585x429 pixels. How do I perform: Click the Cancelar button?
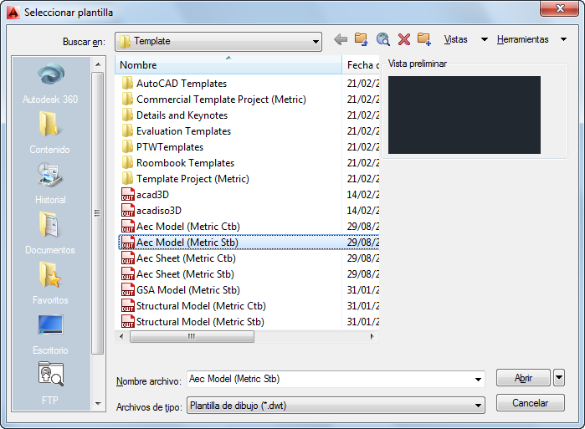click(x=530, y=403)
